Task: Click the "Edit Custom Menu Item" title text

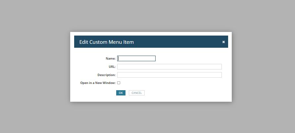Action: pyautogui.click(x=107, y=42)
